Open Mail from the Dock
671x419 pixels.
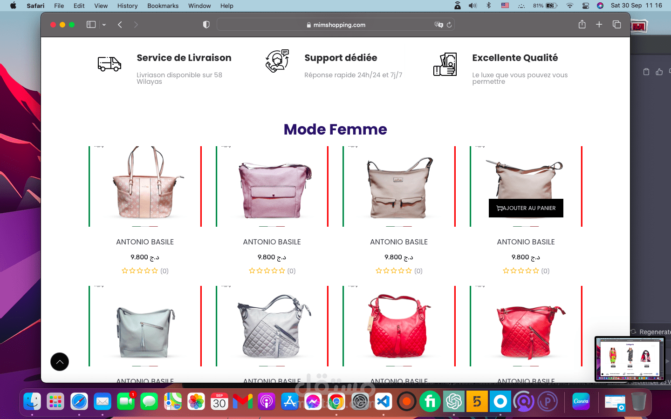pos(103,401)
